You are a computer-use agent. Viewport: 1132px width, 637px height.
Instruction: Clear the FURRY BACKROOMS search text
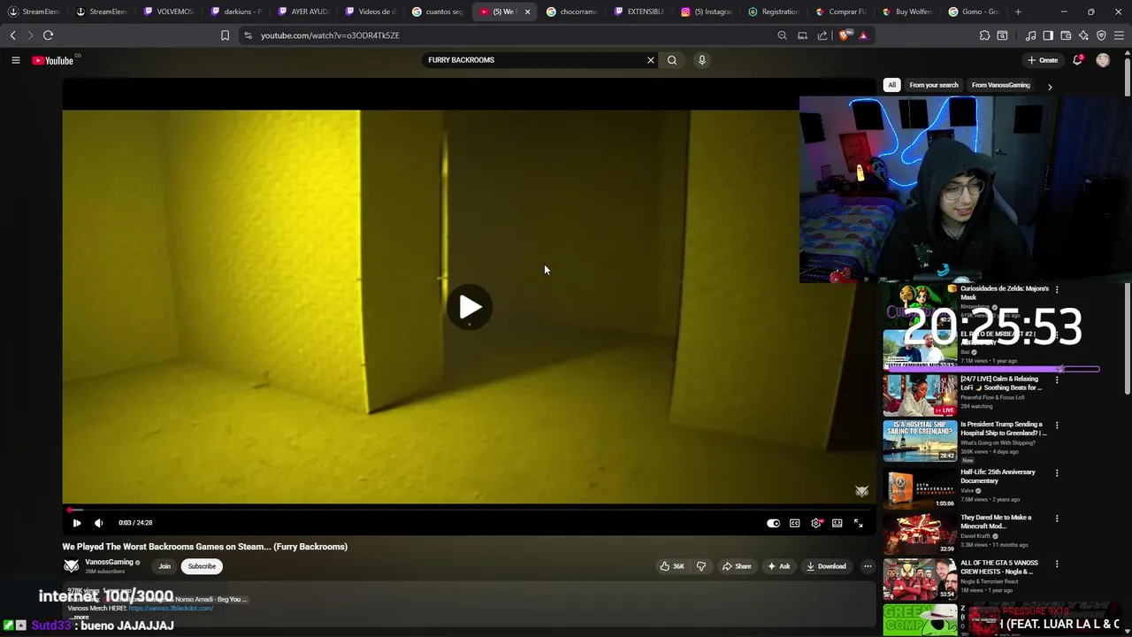[651, 60]
